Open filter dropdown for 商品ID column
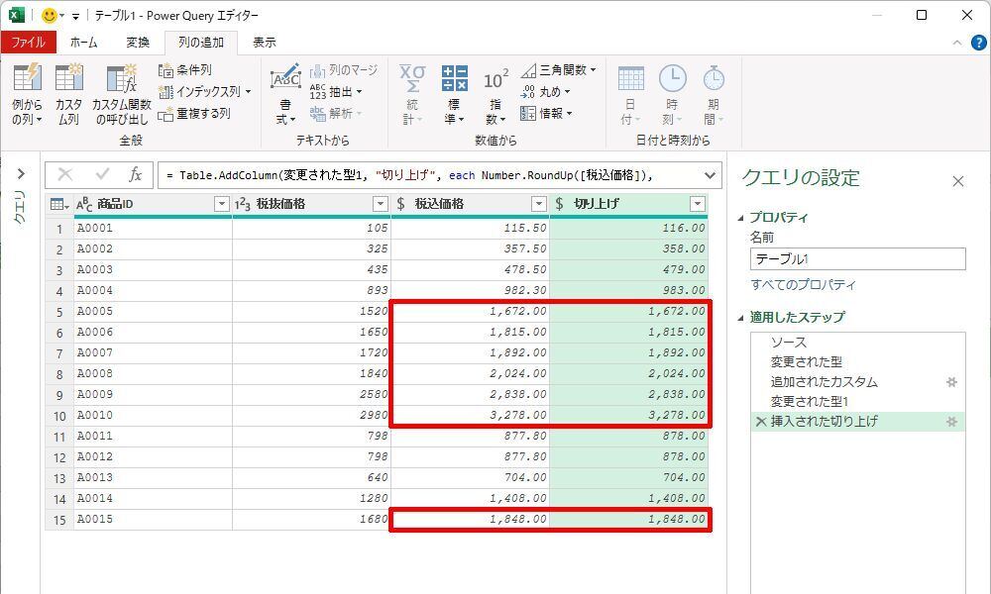Image resolution: width=991 pixels, height=594 pixels. point(221,204)
